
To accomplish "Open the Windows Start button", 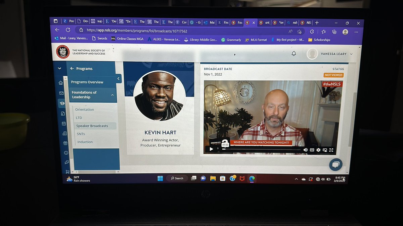I will (160, 178).
